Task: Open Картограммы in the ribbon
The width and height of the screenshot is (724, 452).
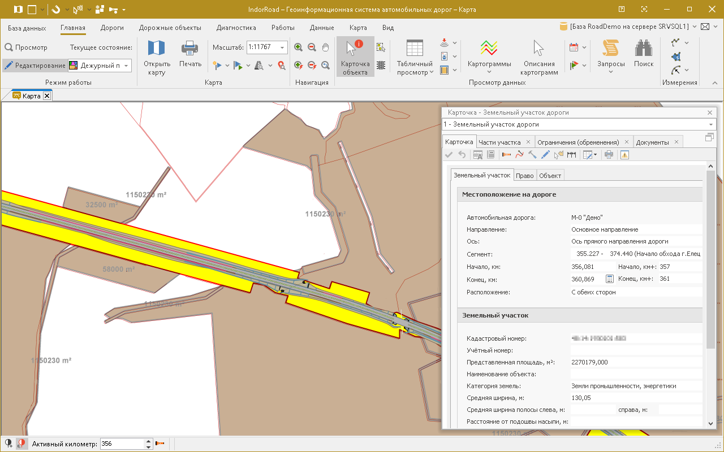Action: click(x=489, y=56)
